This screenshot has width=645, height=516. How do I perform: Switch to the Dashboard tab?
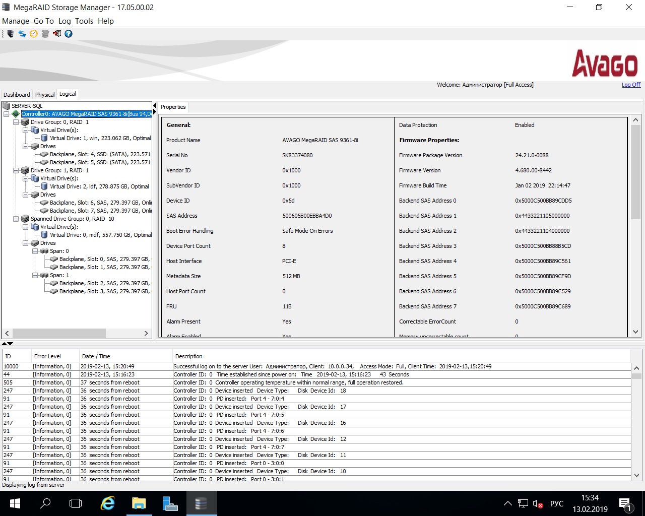[x=17, y=95]
